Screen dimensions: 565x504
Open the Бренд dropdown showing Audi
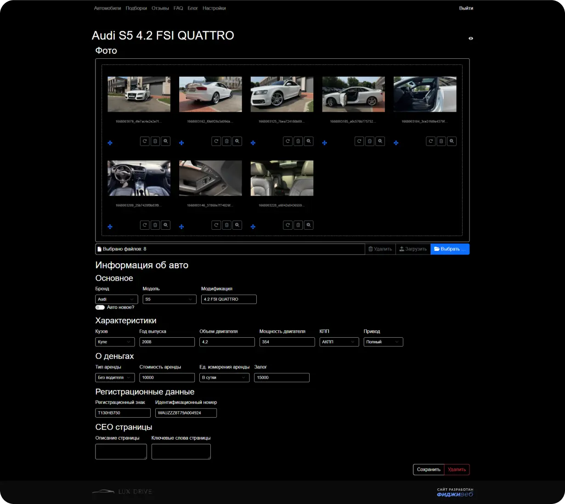(x=117, y=299)
